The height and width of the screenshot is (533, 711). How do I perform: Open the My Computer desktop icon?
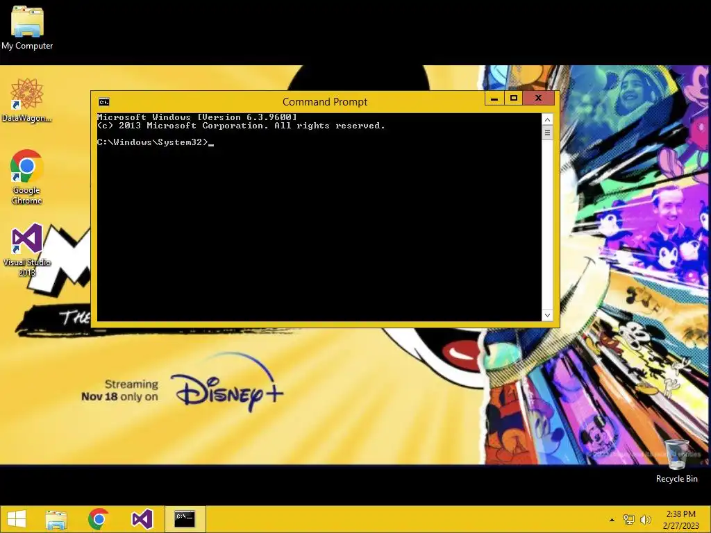pyautogui.click(x=27, y=28)
